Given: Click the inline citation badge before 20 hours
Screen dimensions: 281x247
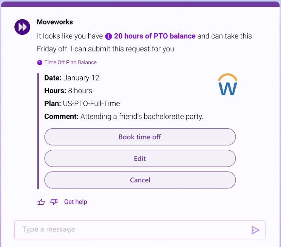Looking at the screenshot, I should coord(108,36).
